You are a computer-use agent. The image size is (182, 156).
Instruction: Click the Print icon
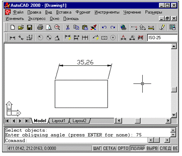pos(40,27)
